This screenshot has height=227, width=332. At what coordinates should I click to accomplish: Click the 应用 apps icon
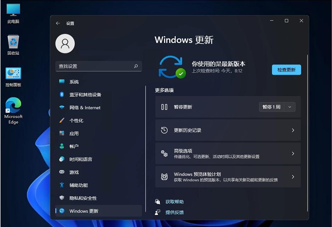62,133
